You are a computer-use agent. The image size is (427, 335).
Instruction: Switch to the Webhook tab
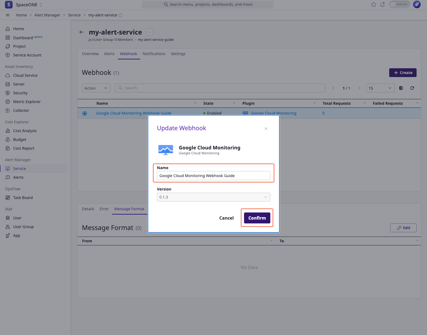click(x=128, y=54)
